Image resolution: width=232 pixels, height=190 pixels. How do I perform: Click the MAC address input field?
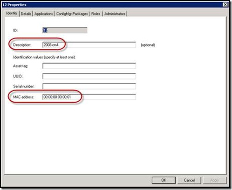coord(89,97)
